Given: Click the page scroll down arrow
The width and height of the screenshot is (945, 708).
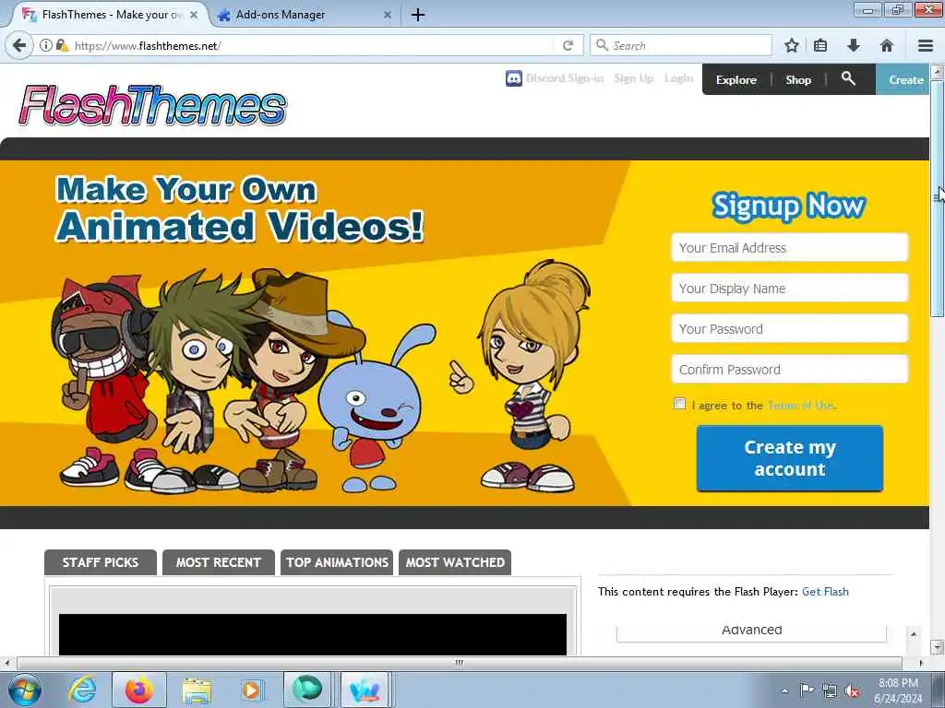Looking at the screenshot, I should (937, 647).
